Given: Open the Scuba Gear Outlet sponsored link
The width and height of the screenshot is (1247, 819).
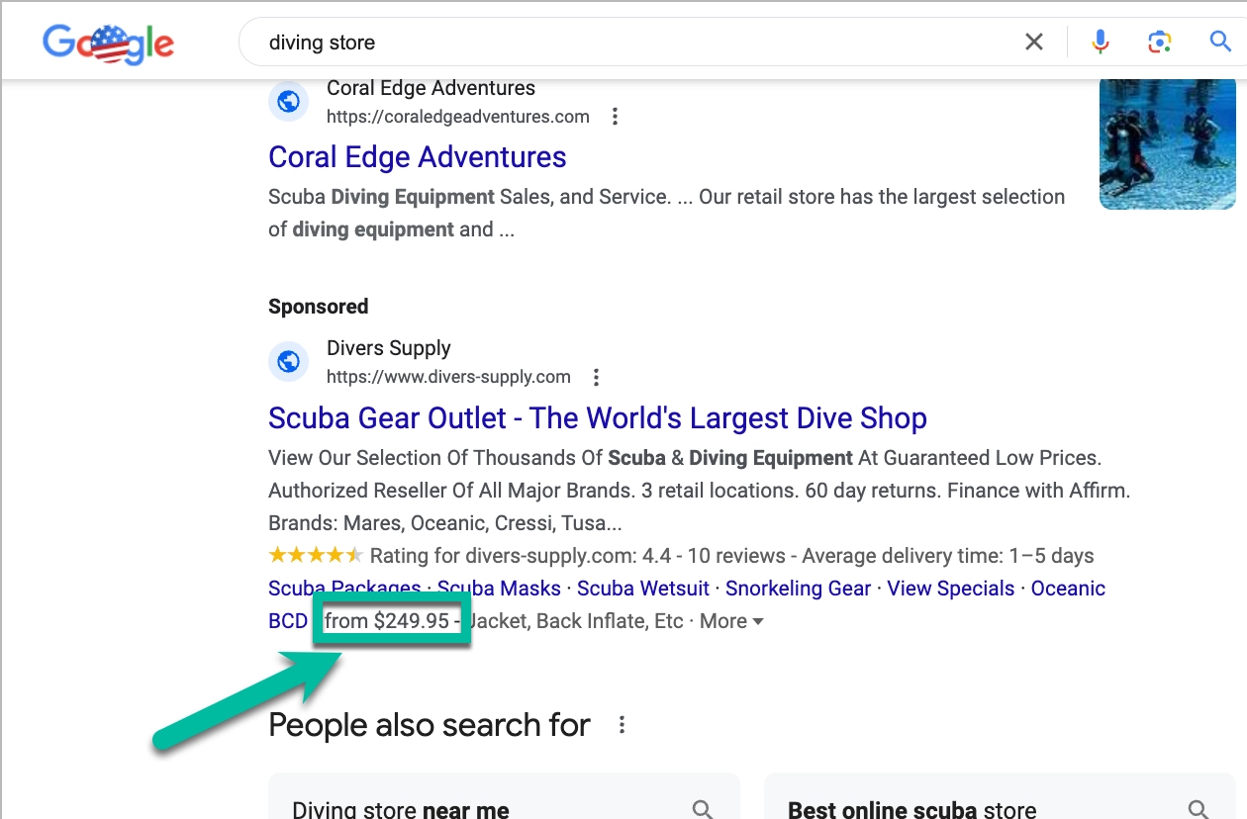Looking at the screenshot, I should 597,417.
